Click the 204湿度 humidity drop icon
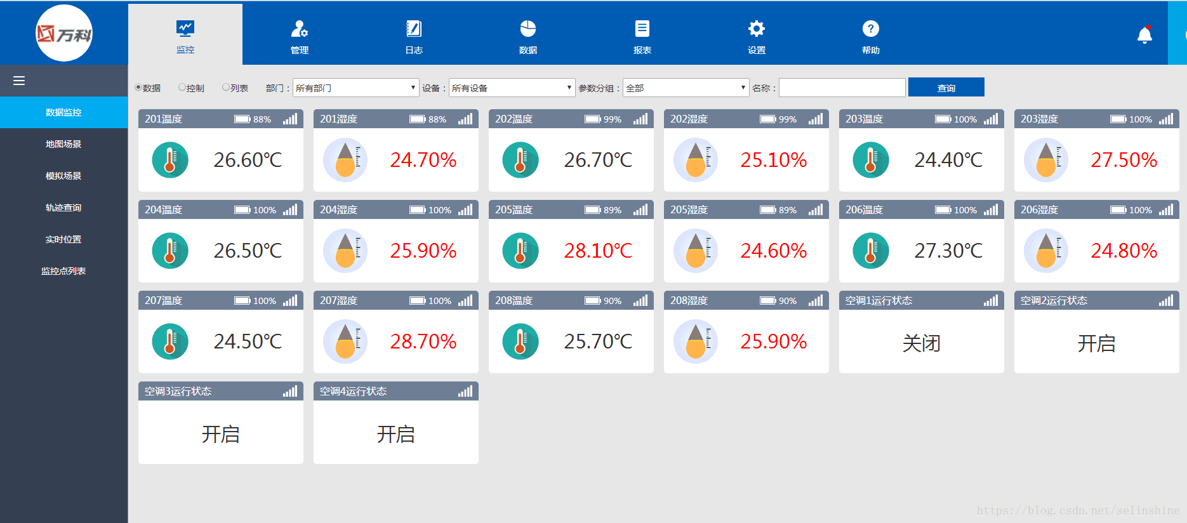1187x523 pixels. tap(345, 251)
